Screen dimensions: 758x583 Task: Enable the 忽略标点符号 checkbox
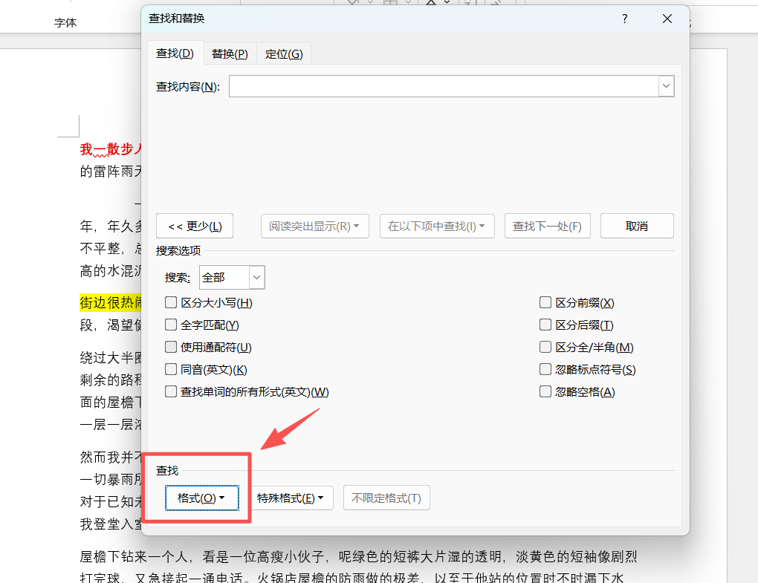tap(545, 369)
